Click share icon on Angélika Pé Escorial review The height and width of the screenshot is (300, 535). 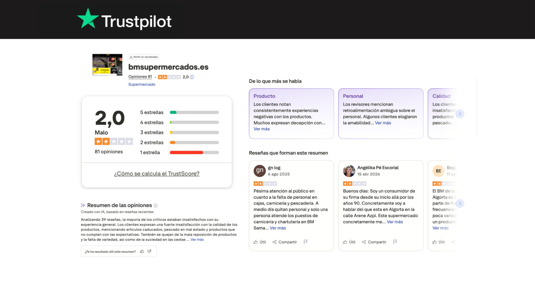pyautogui.click(x=364, y=242)
